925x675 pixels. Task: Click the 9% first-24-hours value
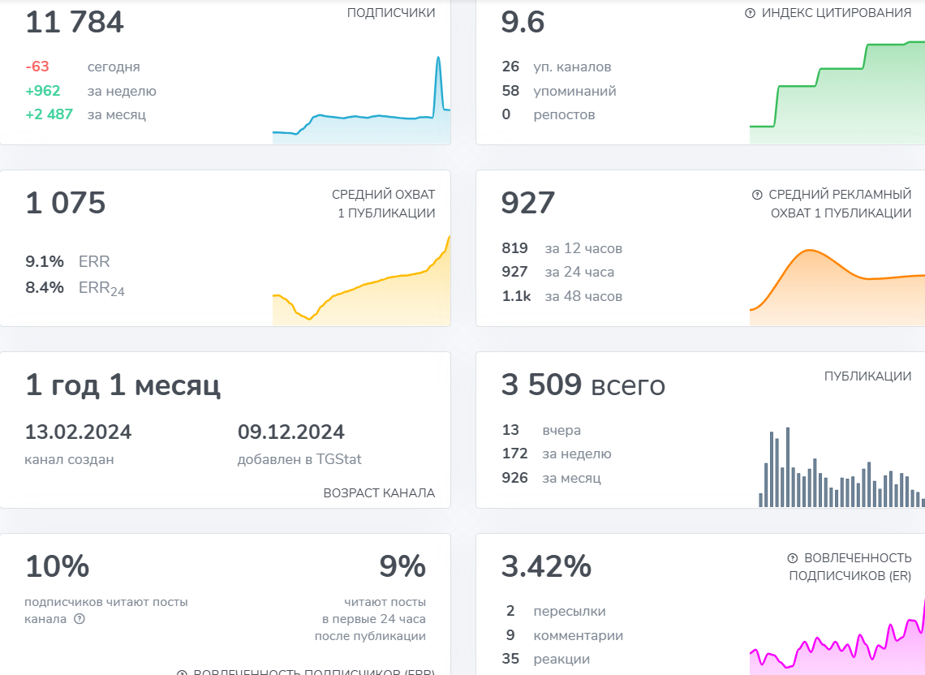(x=402, y=566)
